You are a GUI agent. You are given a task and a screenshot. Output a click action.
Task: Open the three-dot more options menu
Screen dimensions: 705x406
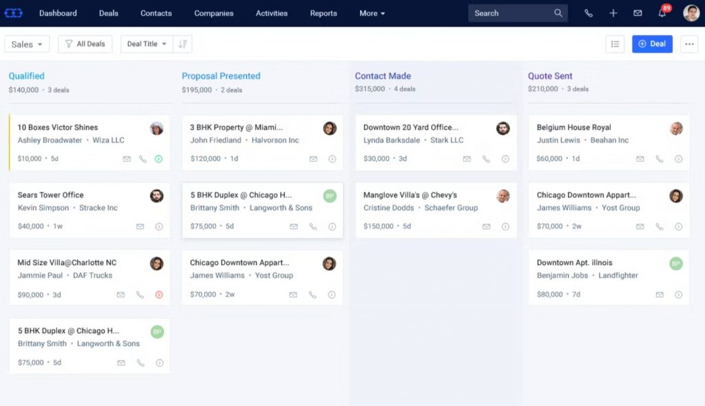click(x=689, y=43)
